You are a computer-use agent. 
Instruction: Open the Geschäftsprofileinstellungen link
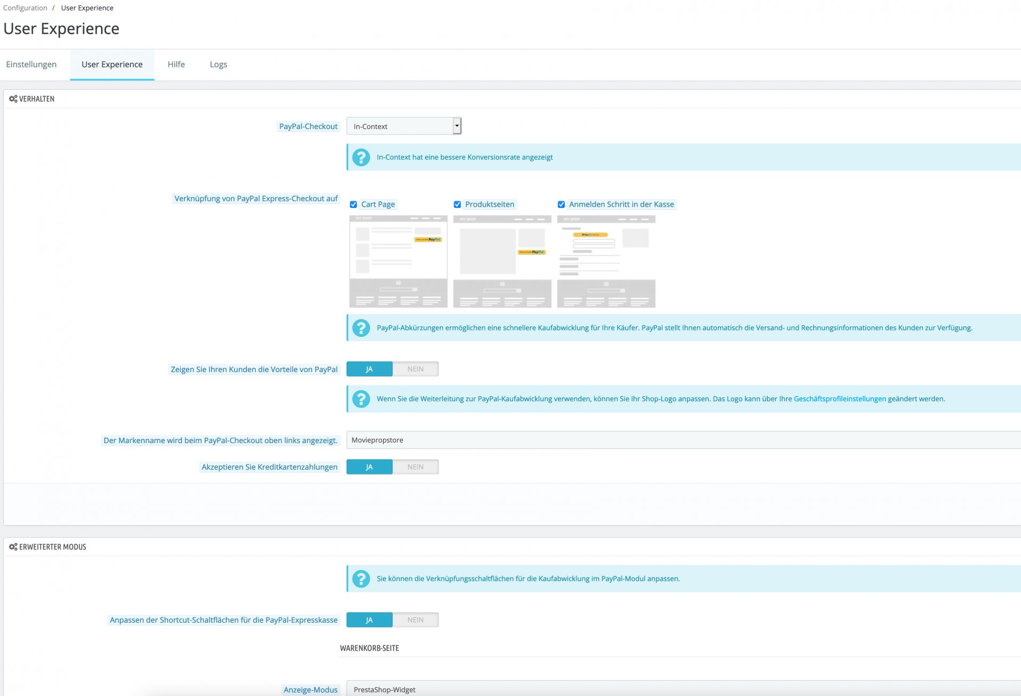click(840, 399)
